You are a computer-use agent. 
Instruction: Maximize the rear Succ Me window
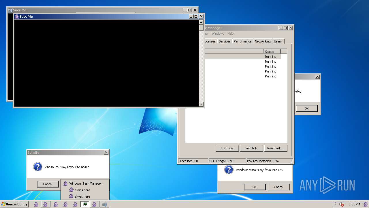click(190, 10)
